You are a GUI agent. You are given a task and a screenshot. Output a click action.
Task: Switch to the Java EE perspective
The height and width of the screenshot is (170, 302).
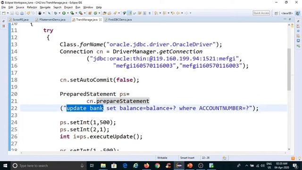coord(287,13)
